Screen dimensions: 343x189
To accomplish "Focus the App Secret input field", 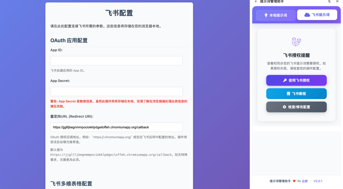I will click(x=116, y=91).
